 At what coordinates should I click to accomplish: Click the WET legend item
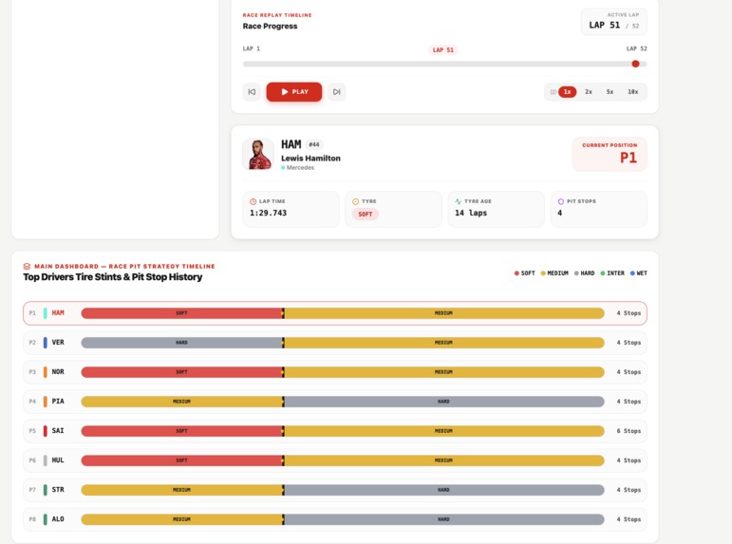click(639, 273)
